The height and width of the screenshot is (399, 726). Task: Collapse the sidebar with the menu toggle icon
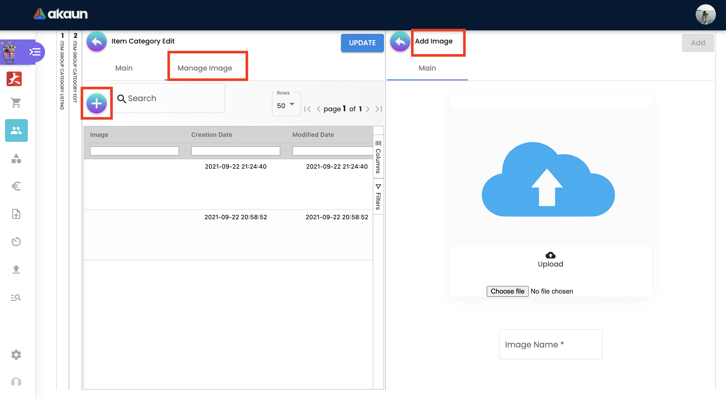tap(35, 52)
